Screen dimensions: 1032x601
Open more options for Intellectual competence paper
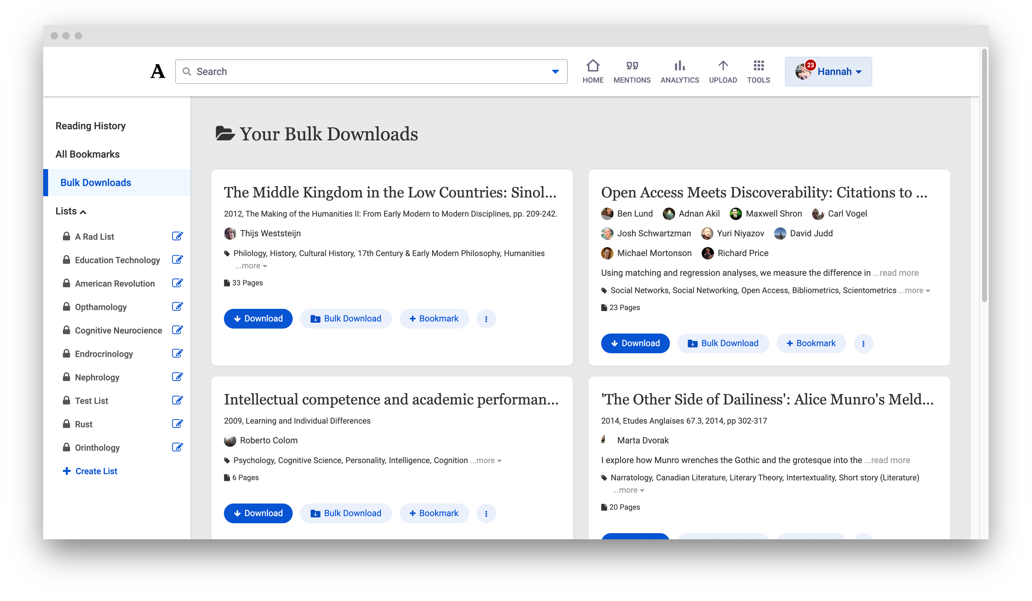pyautogui.click(x=486, y=513)
